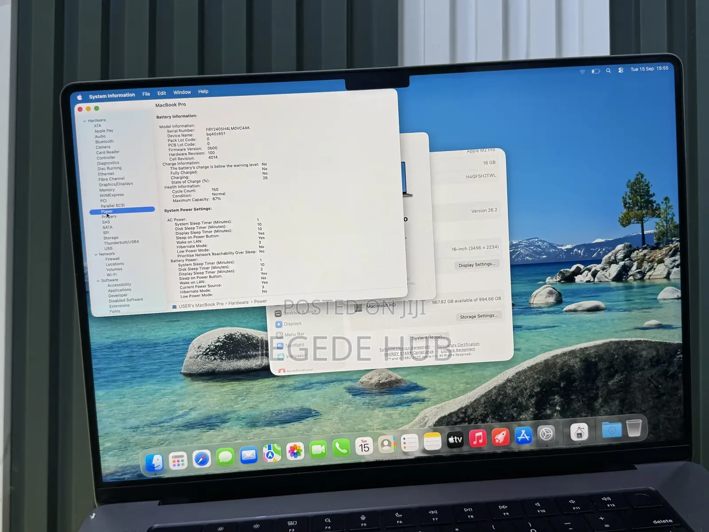Click the Display Settings button
This screenshot has height=532, width=709.
(x=477, y=265)
